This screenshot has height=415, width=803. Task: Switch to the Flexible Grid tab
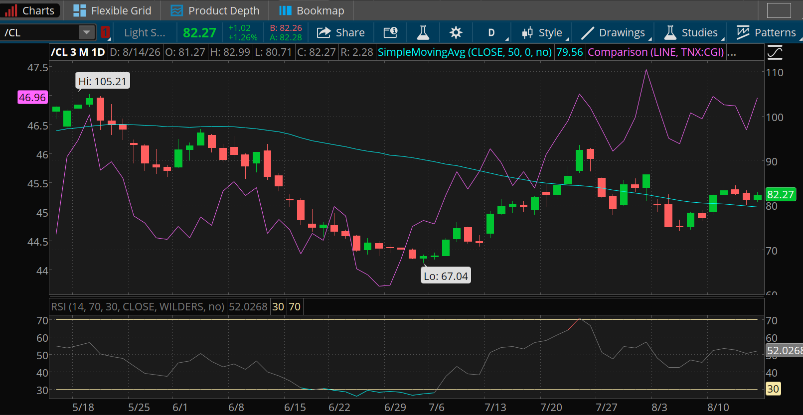coord(112,10)
